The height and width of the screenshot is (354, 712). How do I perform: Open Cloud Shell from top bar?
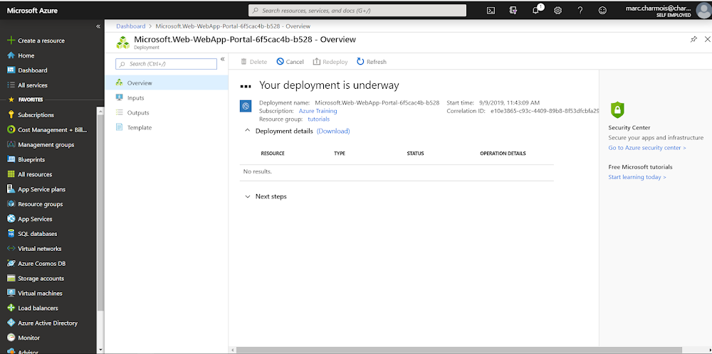pos(491,11)
